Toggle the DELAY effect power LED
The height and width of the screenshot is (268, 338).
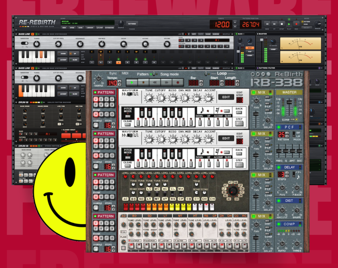(279, 167)
